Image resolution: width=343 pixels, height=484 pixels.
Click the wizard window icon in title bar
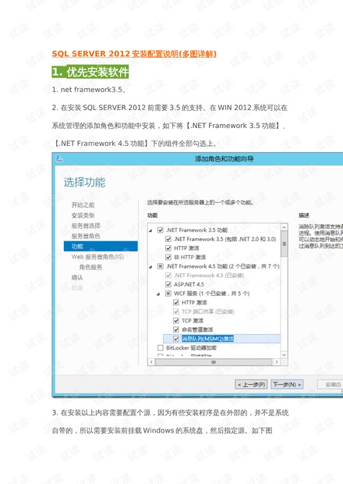(x=59, y=158)
